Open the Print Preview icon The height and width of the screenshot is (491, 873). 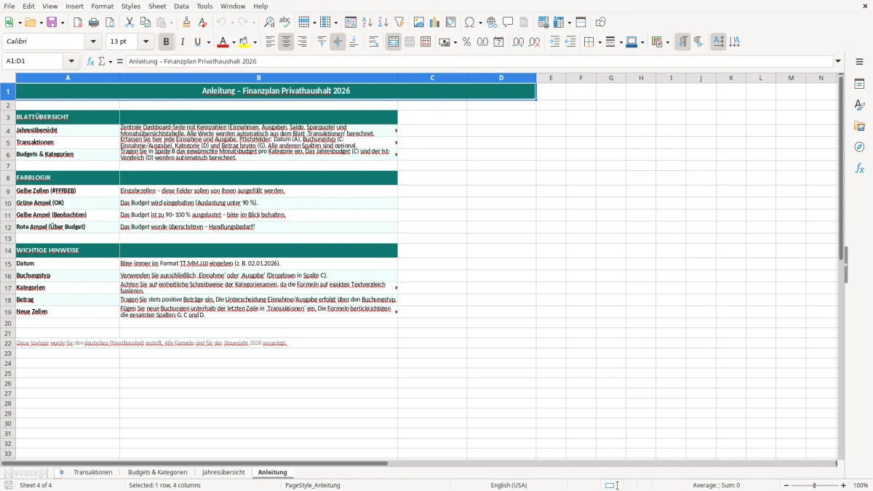[110, 23]
